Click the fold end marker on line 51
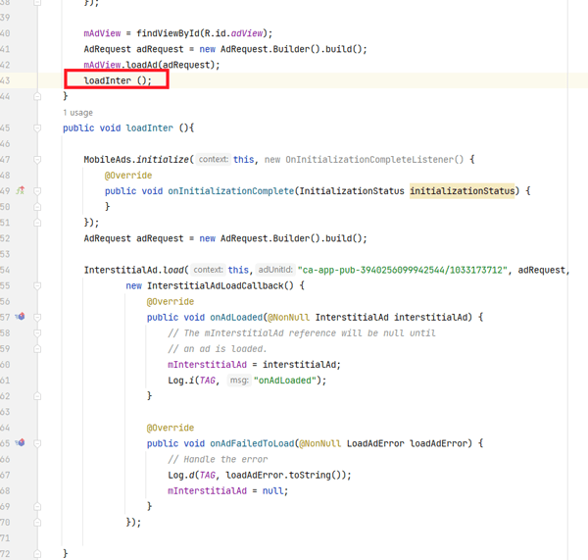588x560 pixels. tap(37, 223)
